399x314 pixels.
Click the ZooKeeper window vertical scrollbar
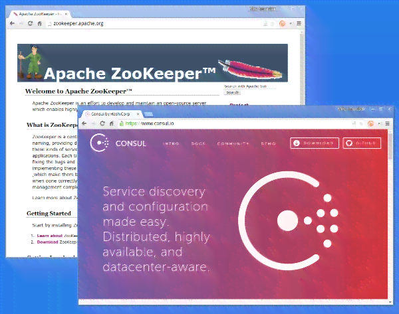pos(302,68)
